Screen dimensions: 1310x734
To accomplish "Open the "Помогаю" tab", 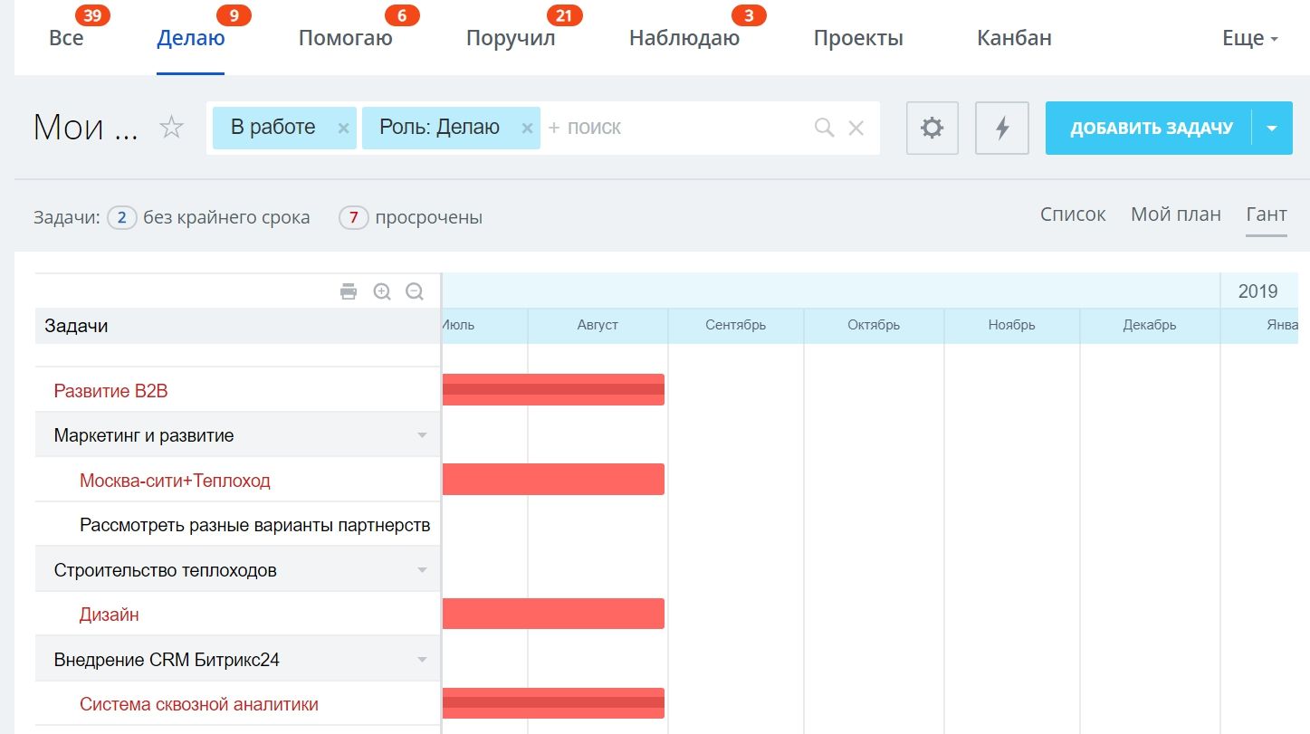I will [x=345, y=39].
